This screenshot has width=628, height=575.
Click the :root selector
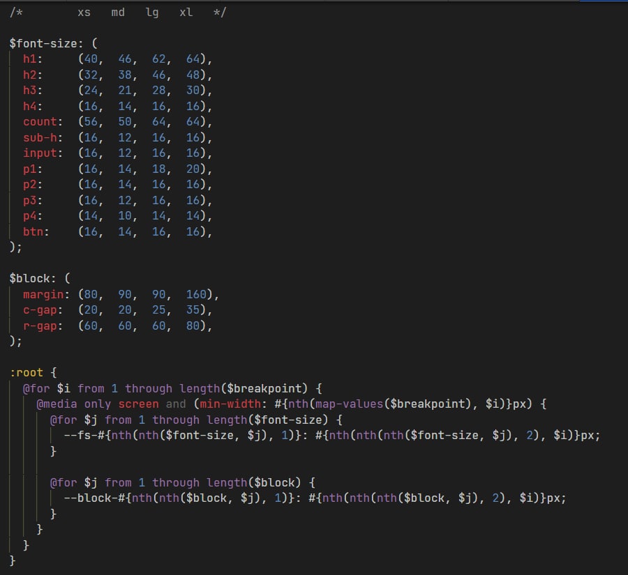pos(27,372)
